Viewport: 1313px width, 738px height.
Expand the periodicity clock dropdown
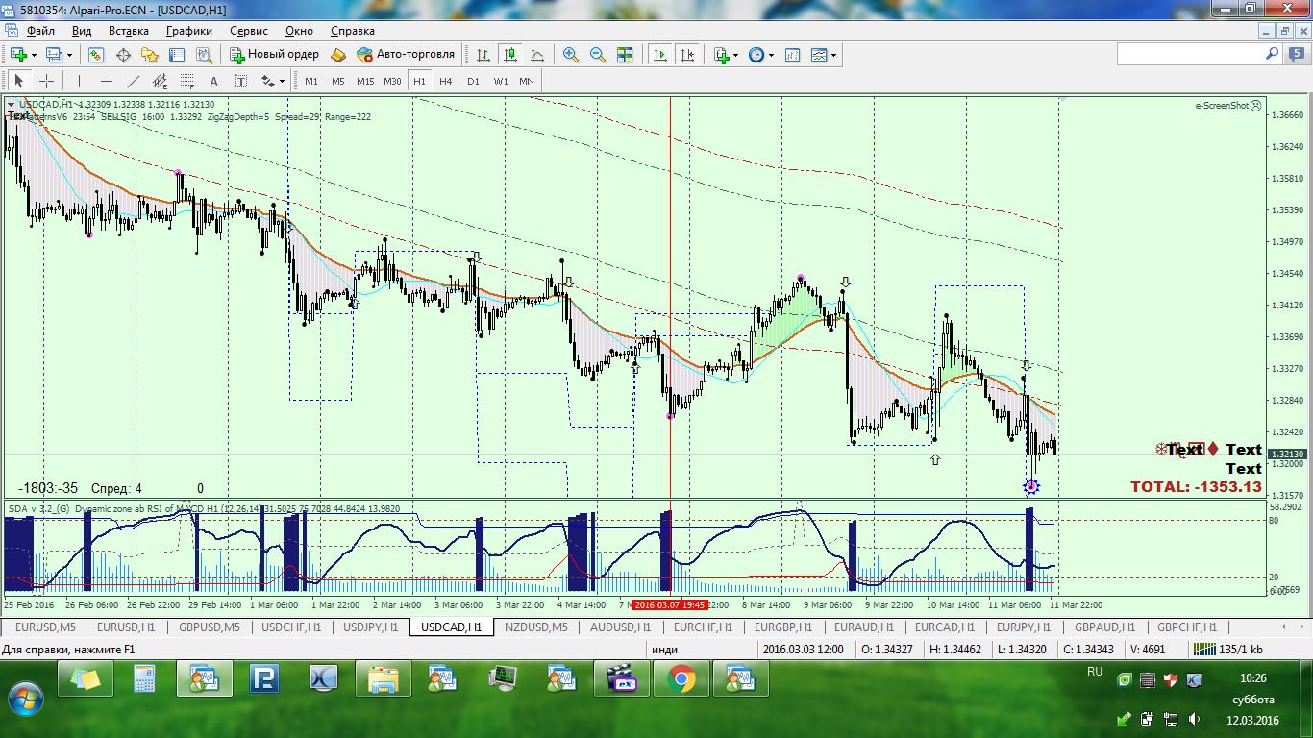click(x=772, y=55)
